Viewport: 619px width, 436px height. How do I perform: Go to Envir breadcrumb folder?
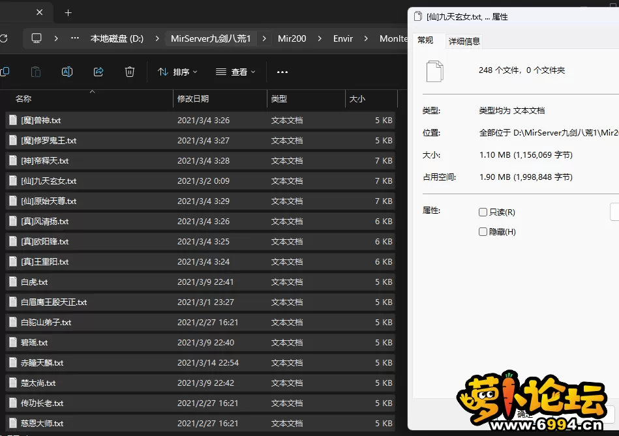coord(343,38)
